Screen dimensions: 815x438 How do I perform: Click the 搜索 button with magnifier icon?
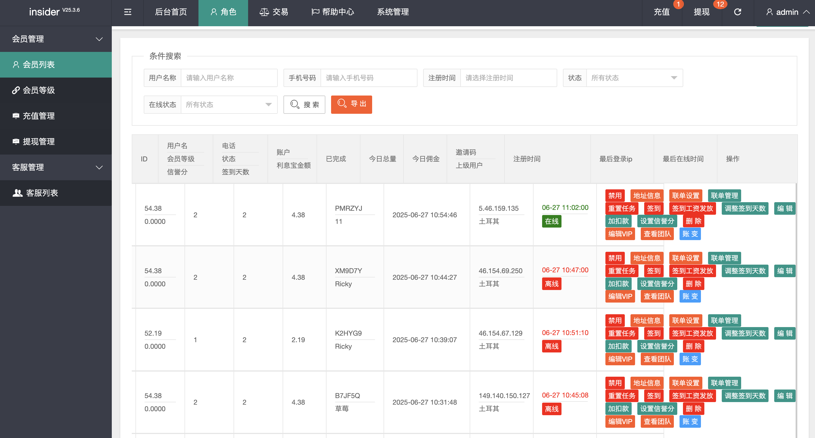pos(304,104)
